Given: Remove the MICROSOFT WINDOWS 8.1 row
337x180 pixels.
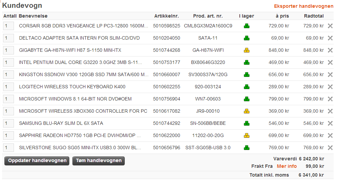Looking at the screenshot, I should (x=330, y=99).
